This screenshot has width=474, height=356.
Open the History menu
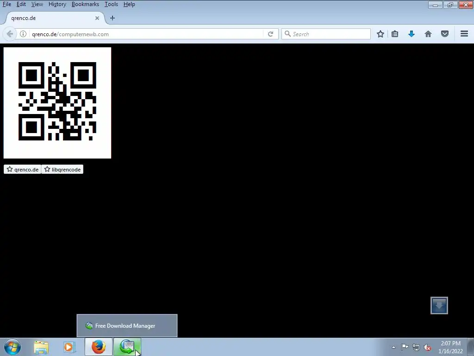tap(57, 4)
